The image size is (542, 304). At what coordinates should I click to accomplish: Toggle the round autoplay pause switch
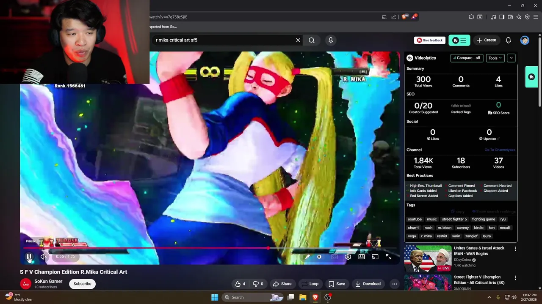point(319,257)
